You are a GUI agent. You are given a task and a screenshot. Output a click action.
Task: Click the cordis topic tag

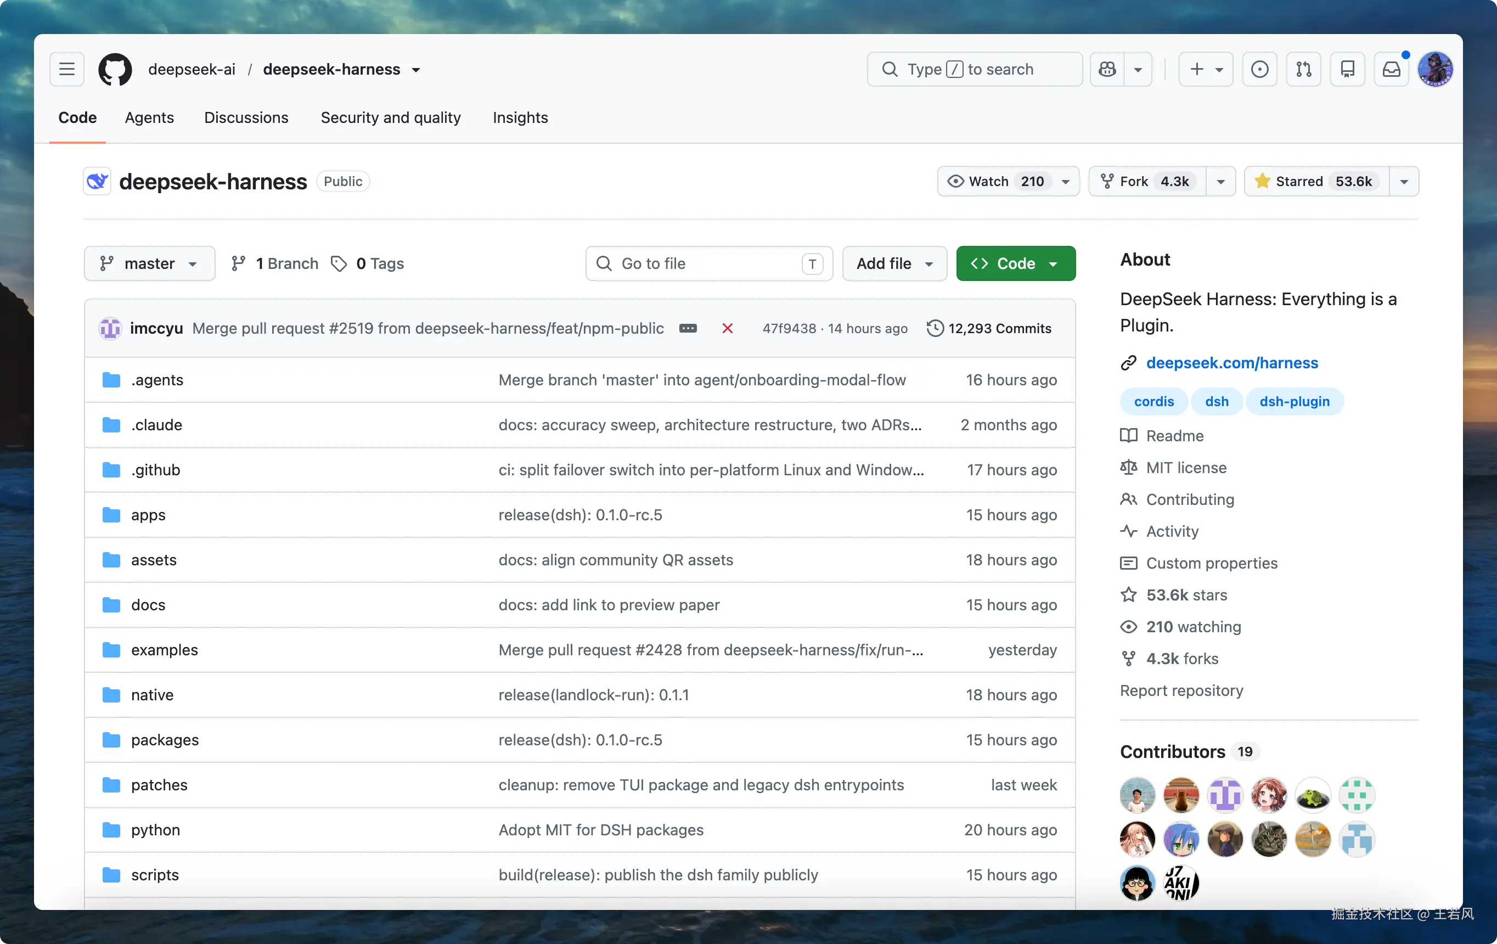(1154, 402)
